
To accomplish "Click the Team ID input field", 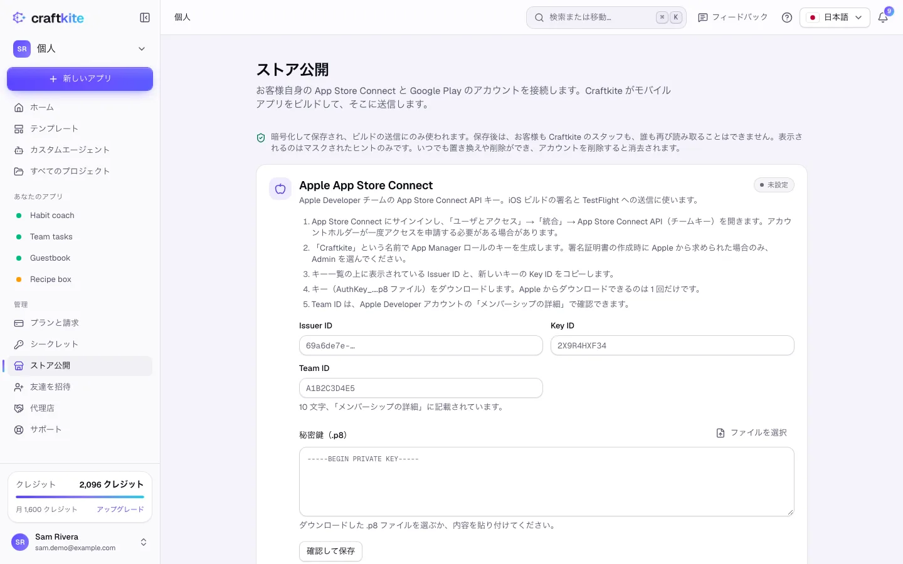I will (x=421, y=388).
